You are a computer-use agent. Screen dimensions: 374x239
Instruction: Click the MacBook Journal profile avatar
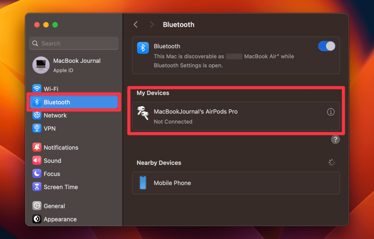[x=41, y=65]
